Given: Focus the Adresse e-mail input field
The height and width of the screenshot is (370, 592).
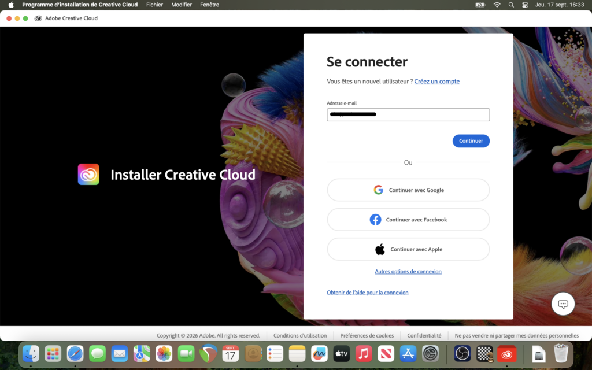Looking at the screenshot, I should coord(408,114).
